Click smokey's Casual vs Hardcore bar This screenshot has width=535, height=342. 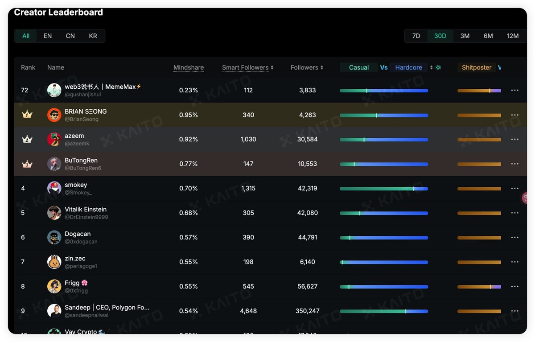(x=384, y=189)
